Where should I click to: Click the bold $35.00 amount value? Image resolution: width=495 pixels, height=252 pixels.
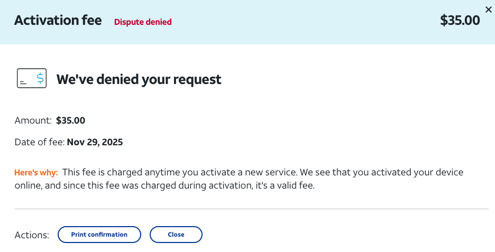pyautogui.click(x=70, y=120)
